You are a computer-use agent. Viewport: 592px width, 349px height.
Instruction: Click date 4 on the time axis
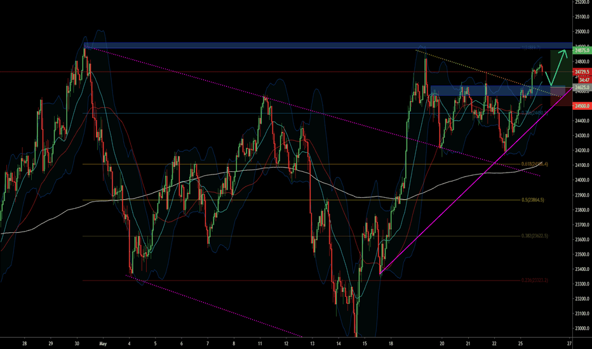point(129,344)
